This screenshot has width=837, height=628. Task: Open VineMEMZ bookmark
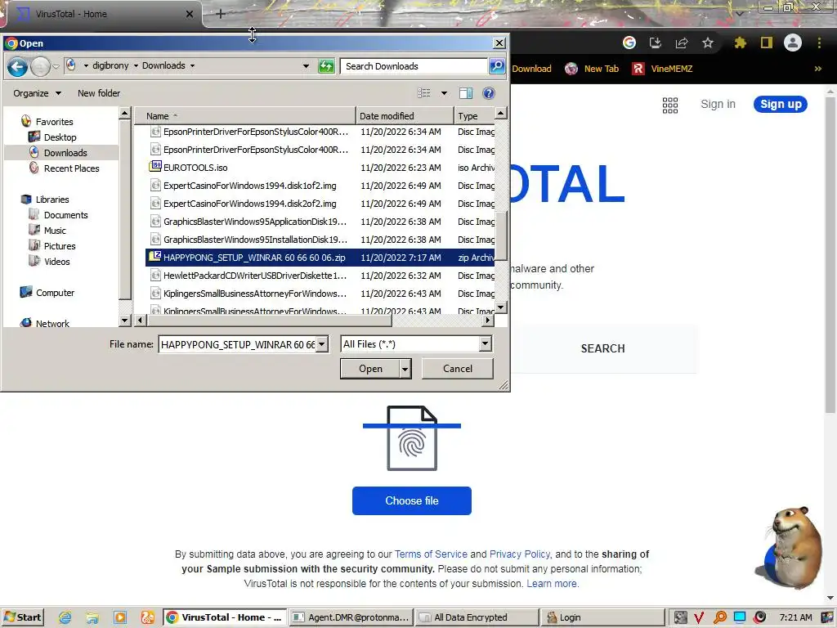click(x=662, y=69)
